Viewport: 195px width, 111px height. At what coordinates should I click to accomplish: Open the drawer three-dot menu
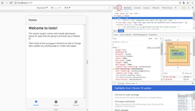[115, 83]
